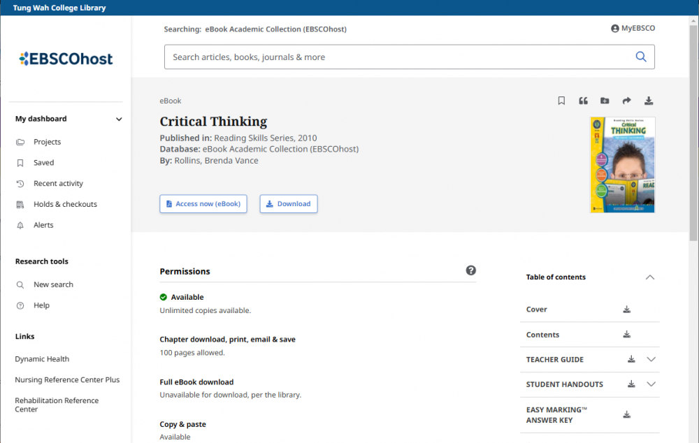Open Recent activity page
Image resolution: width=699 pixels, height=443 pixels.
coord(59,183)
